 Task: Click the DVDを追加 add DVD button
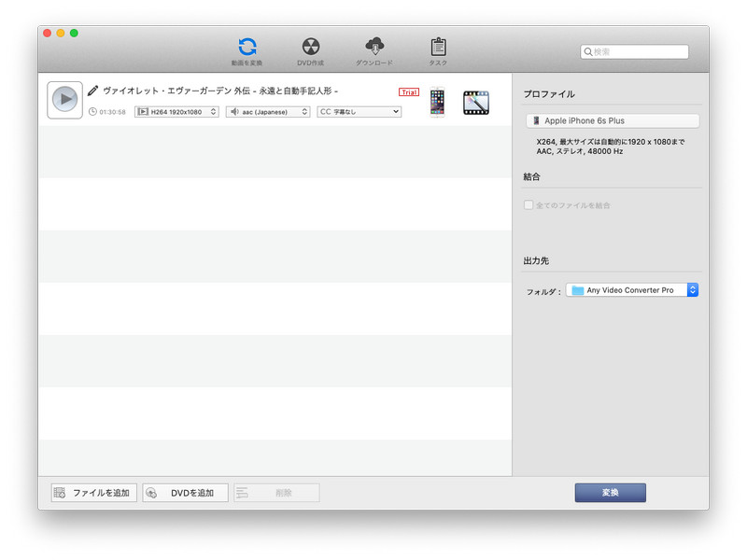pos(185,493)
